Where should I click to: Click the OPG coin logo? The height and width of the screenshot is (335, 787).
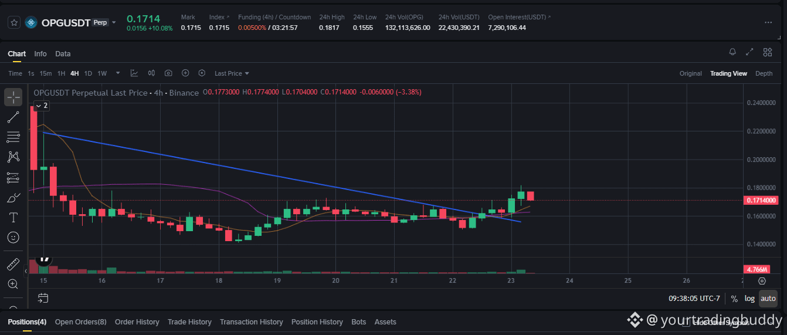point(31,23)
